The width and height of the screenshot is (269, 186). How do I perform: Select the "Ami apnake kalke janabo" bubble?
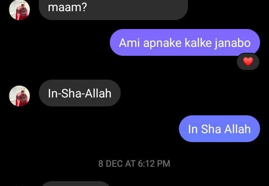[185, 42]
